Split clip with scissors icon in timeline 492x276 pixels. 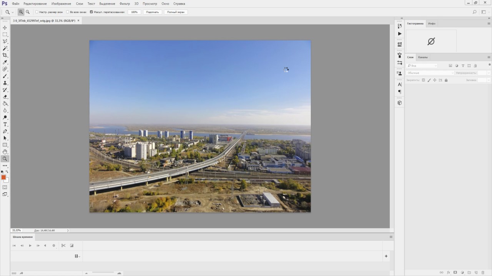63,245
